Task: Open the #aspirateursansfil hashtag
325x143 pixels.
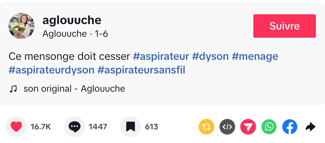Action: coord(141,70)
